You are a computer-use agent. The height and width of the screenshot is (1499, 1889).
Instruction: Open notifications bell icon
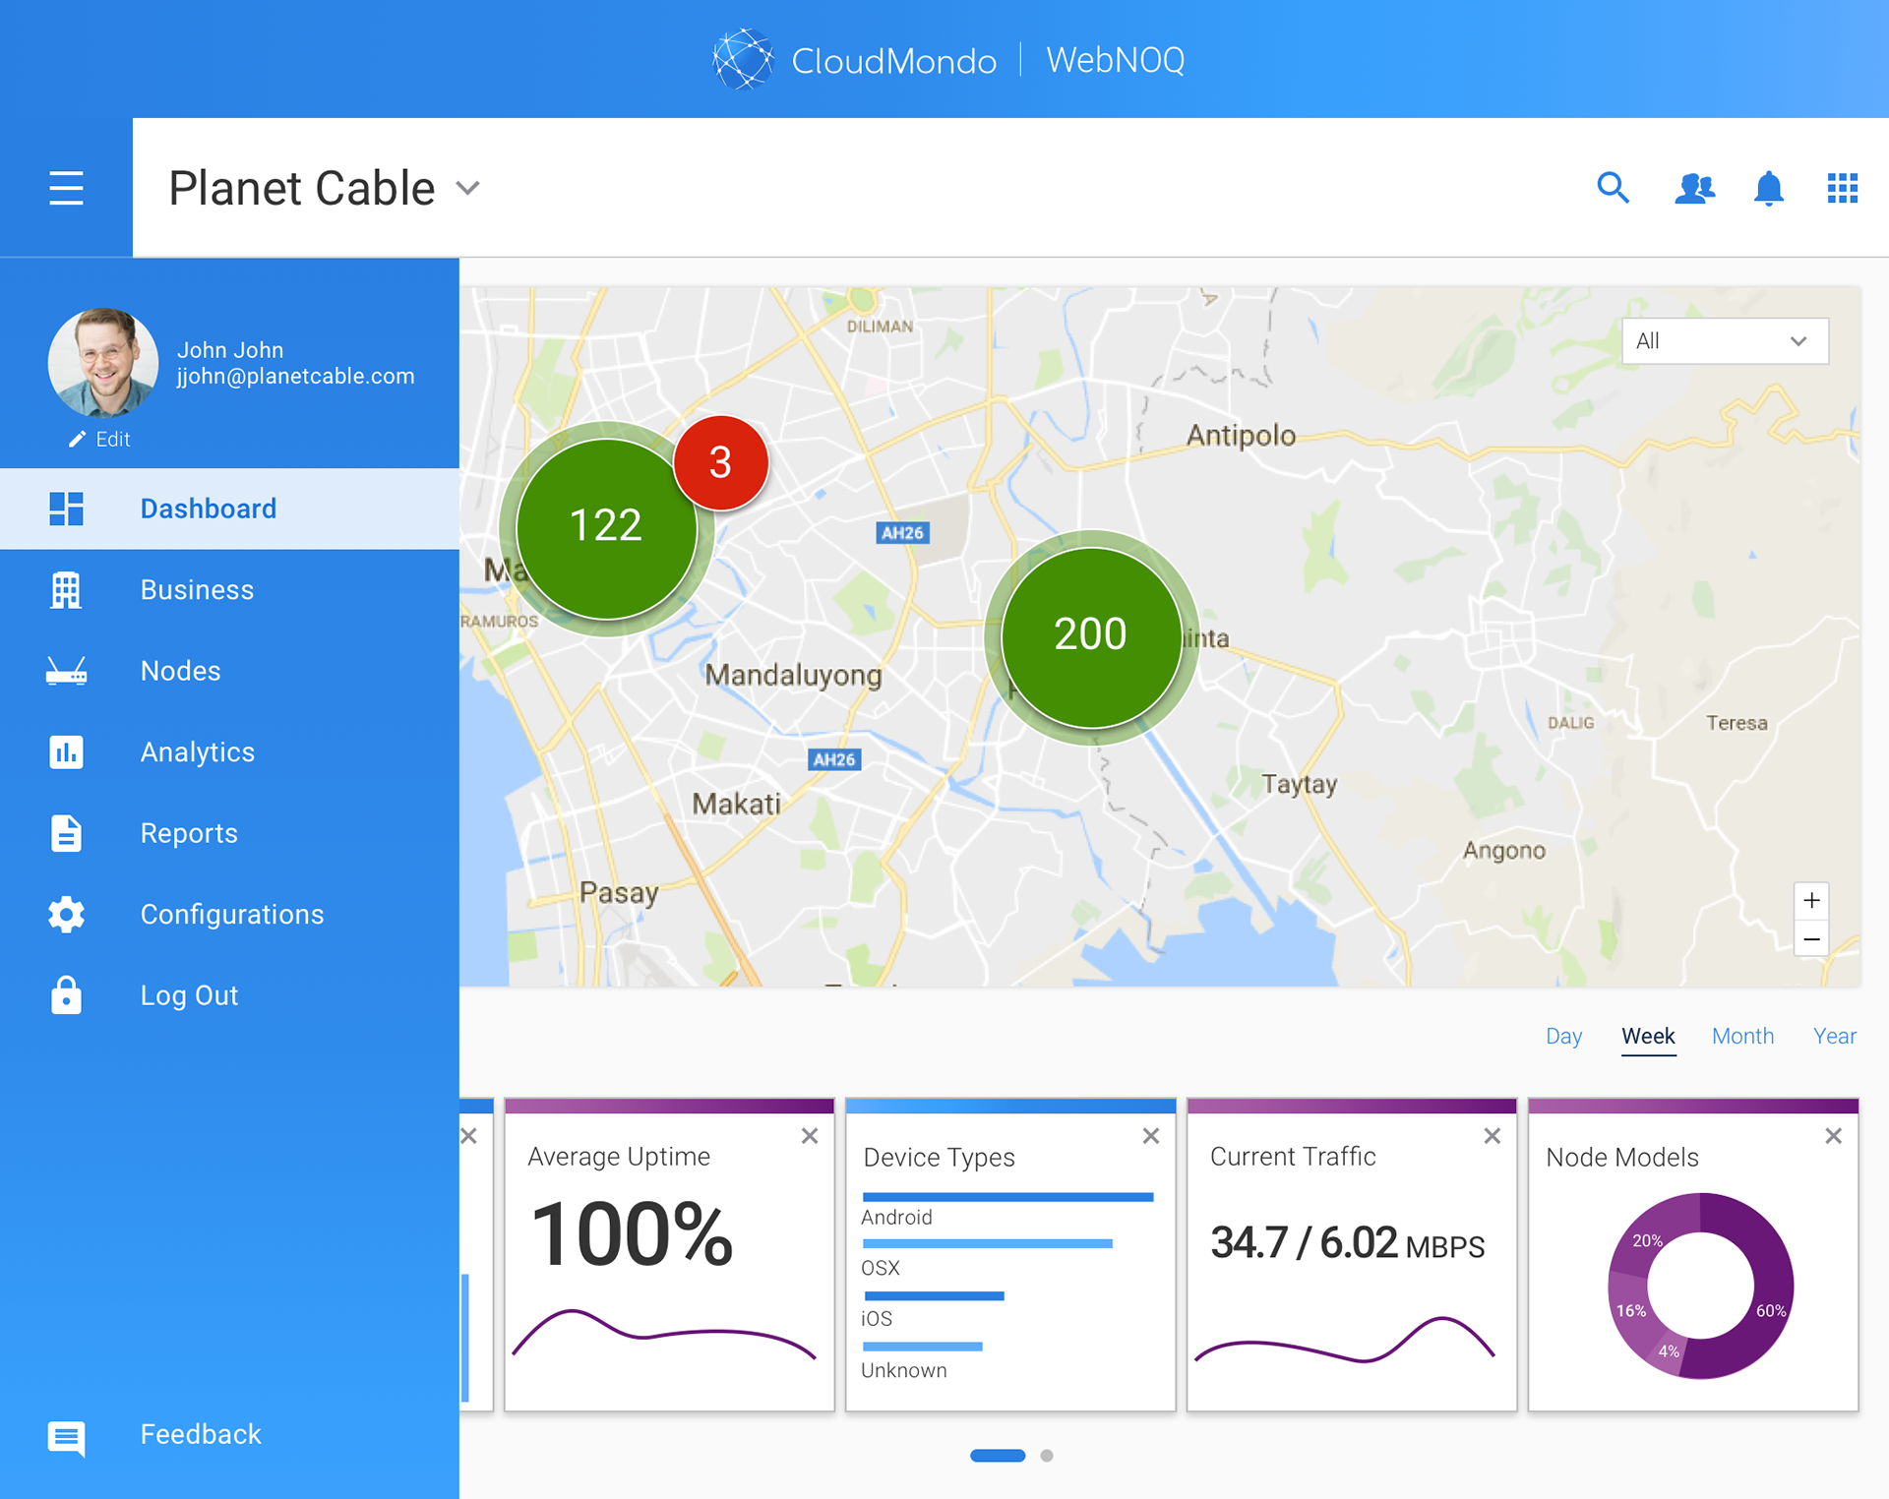coord(1768,188)
